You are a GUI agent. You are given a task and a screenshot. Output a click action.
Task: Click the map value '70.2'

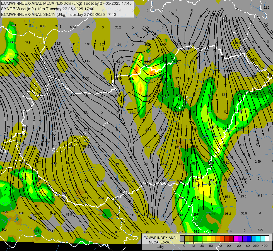(x=118, y=27)
